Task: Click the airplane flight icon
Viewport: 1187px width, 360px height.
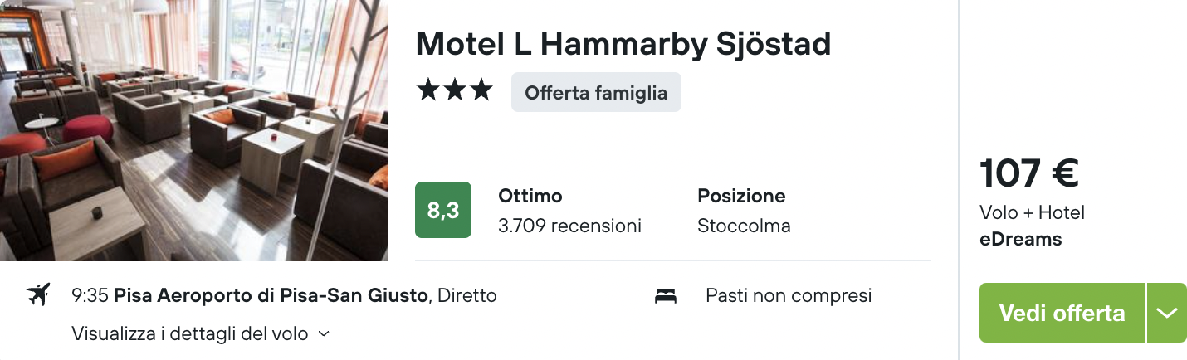Action: (38, 294)
